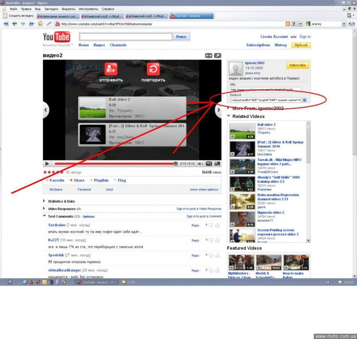Image resolution: width=357 pixels, height=339 pixels.
Task: Click the thumbs down on Serdrains comment
Action: (x=211, y=225)
